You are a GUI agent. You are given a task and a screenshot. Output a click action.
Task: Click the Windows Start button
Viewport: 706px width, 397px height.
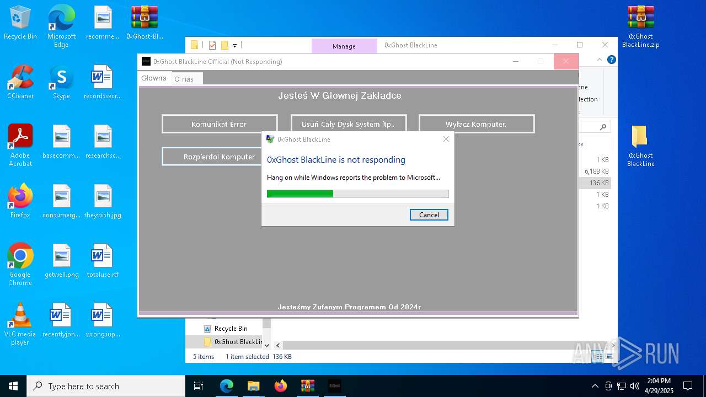click(13, 386)
